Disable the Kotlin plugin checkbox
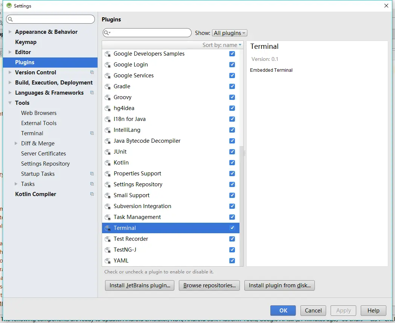 tap(232, 163)
